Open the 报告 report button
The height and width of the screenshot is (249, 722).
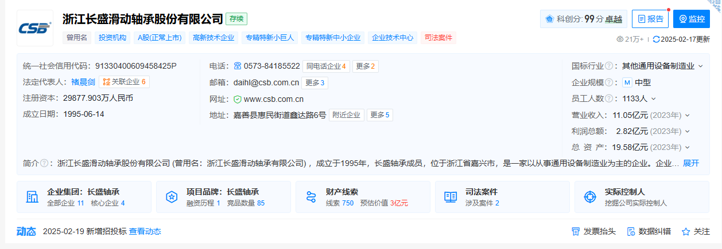[650, 19]
